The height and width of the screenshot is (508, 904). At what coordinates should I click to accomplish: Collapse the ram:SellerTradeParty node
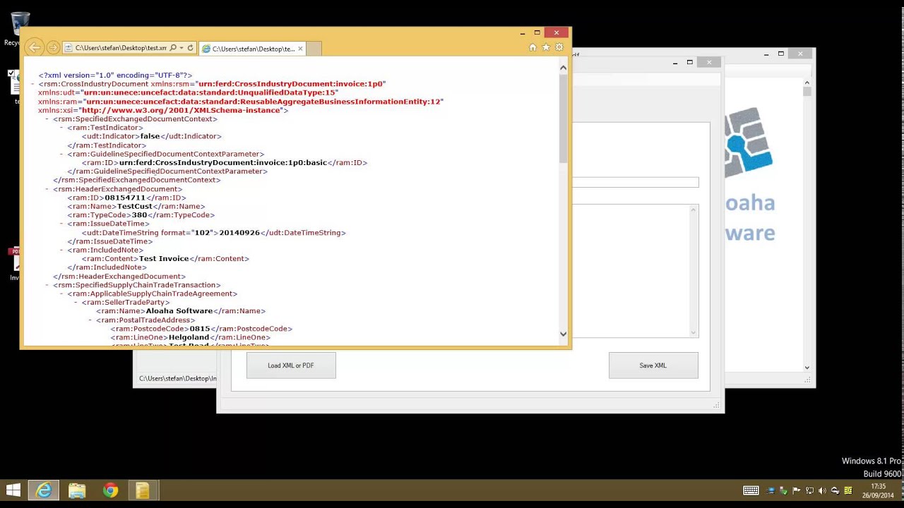click(x=76, y=302)
